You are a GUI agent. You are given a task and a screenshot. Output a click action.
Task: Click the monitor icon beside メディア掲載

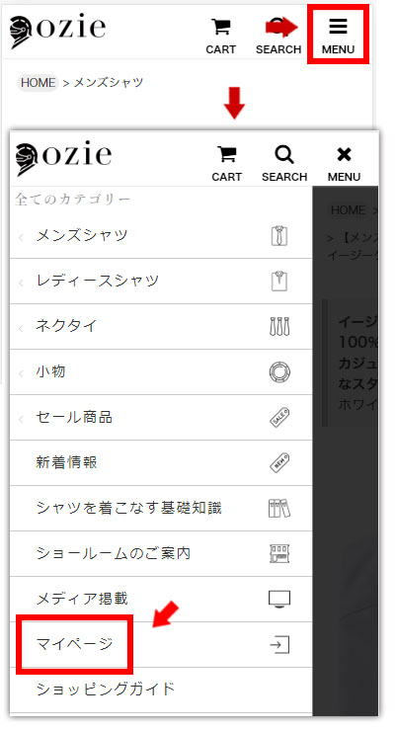pyautogui.click(x=279, y=599)
